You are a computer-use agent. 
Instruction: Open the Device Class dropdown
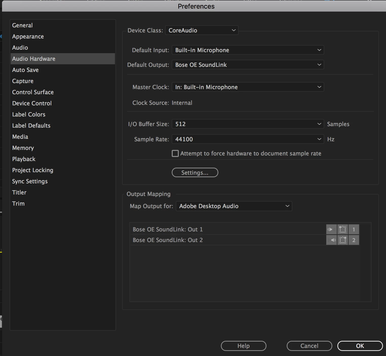click(202, 30)
